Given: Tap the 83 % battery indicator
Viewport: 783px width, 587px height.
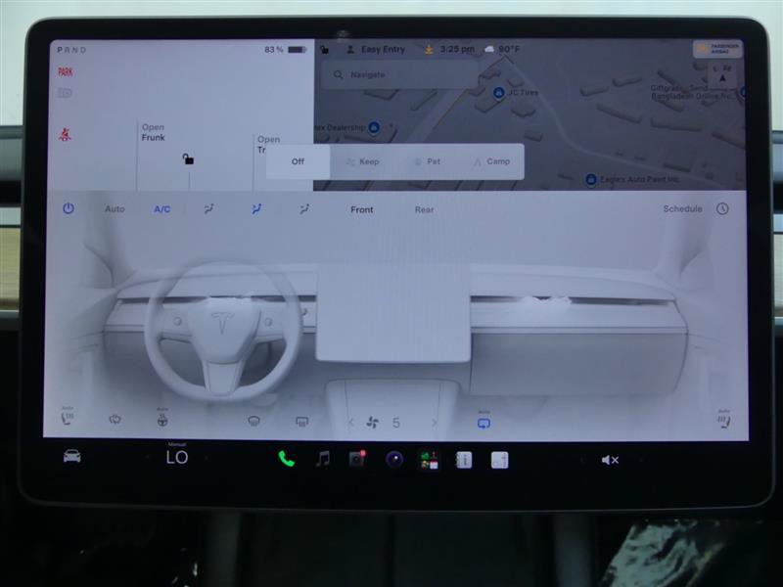Looking at the screenshot, I should pyautogui.click(x=285, y=50).
